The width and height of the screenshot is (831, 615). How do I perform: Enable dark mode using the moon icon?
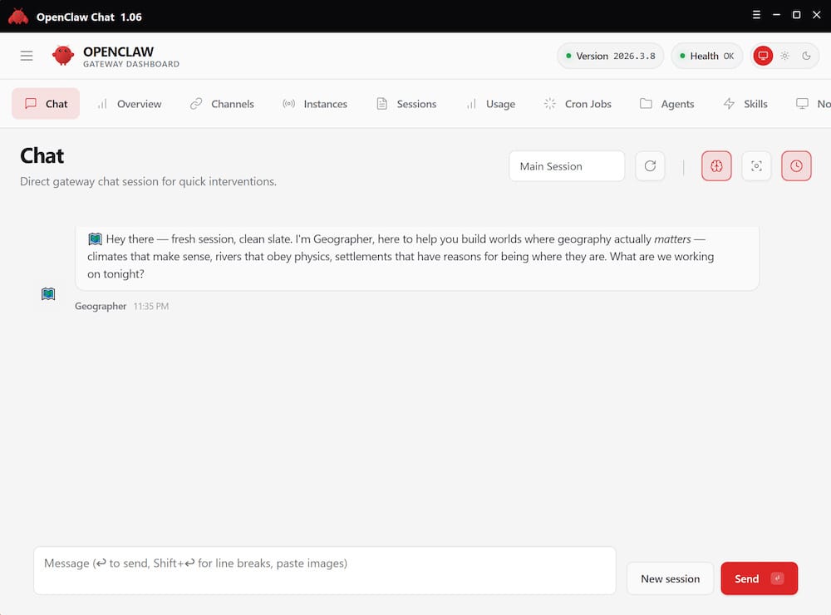(x=805, y=55)
